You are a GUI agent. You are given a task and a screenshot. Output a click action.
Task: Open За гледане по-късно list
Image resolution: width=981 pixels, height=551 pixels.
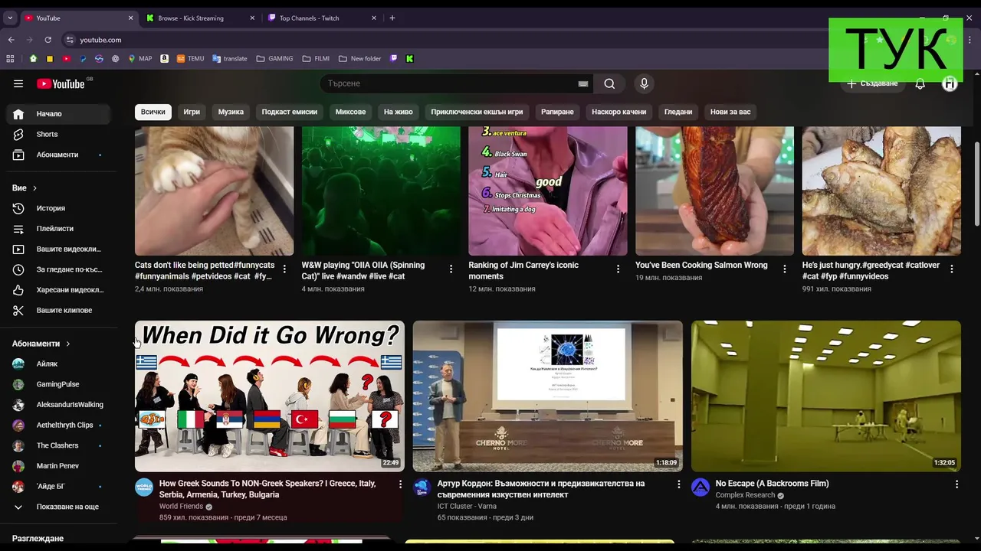(58, 269)
